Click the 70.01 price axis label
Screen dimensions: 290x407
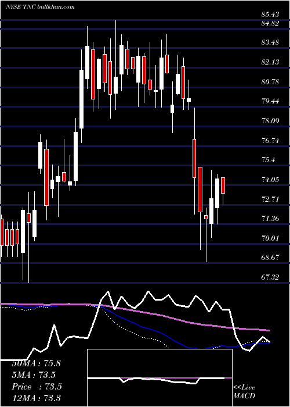[x=270, y=238]
